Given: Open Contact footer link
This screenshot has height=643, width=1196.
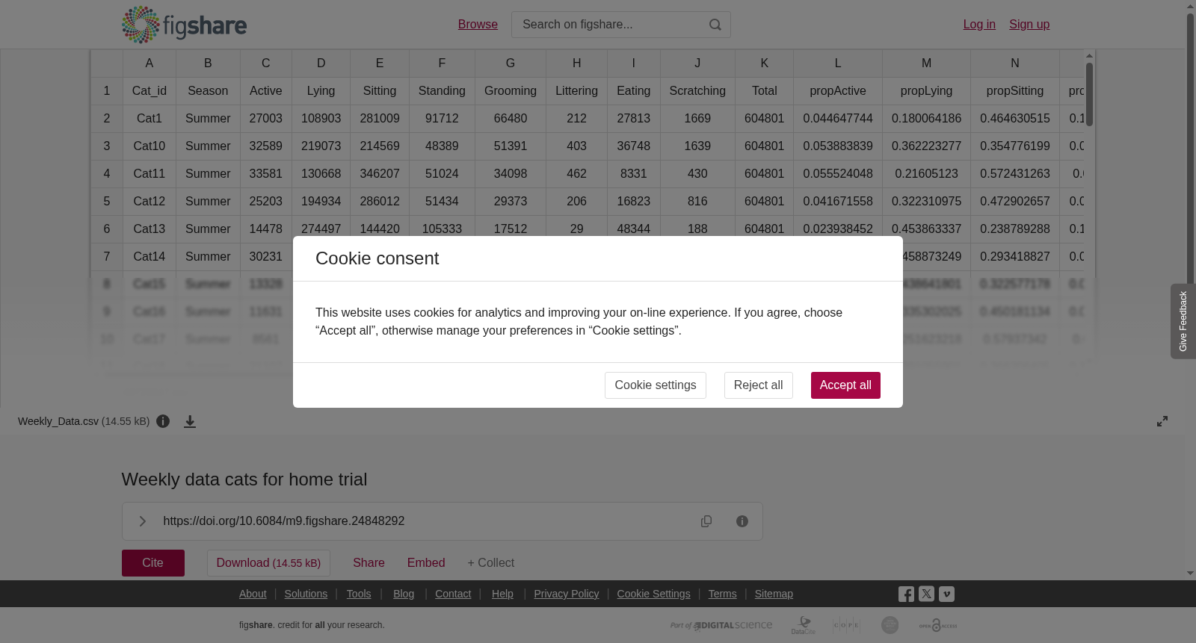Looking at the screenshot, I should (x=453, y=594).
